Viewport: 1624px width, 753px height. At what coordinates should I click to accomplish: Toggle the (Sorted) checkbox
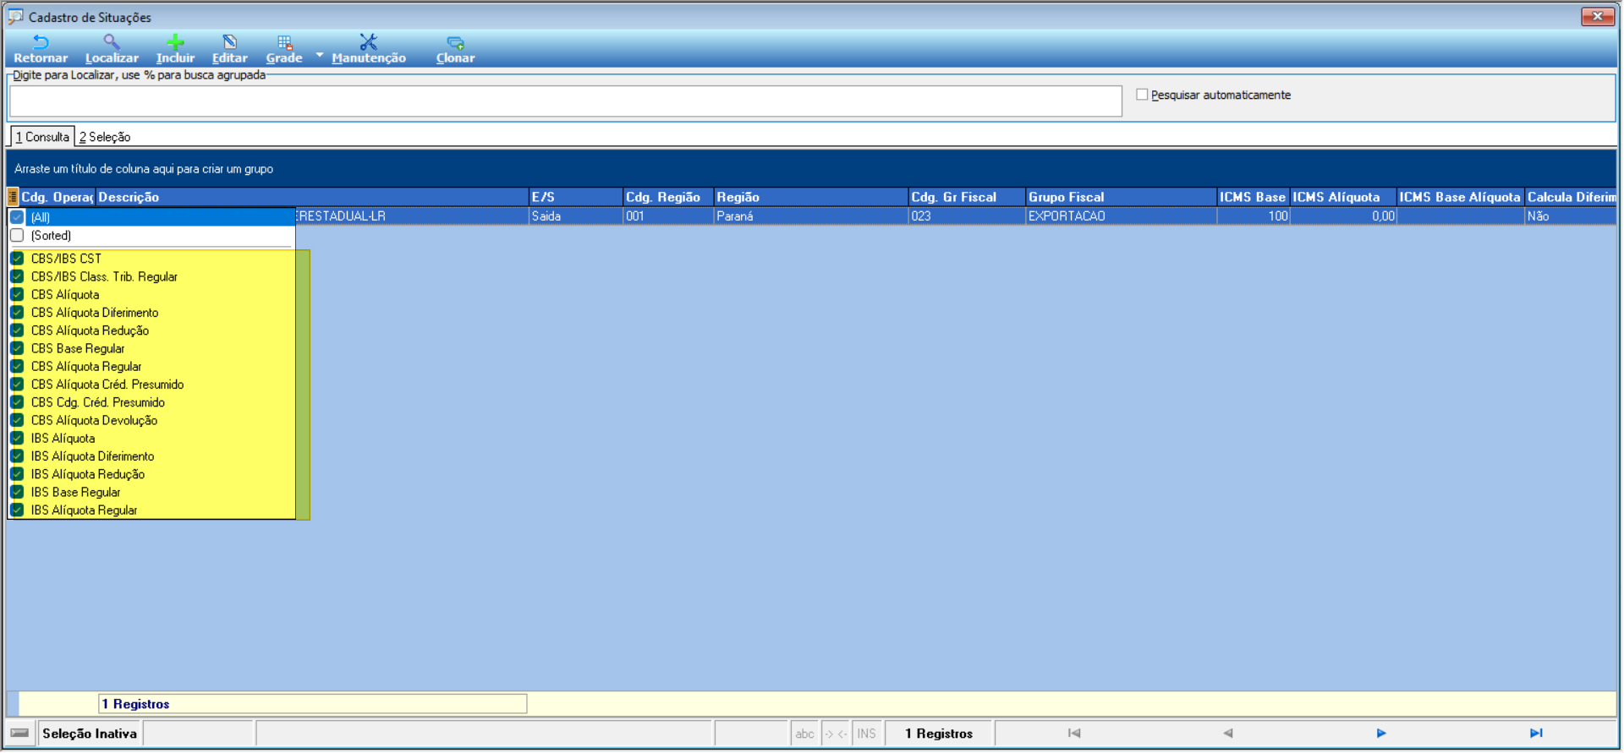[17, 236]
